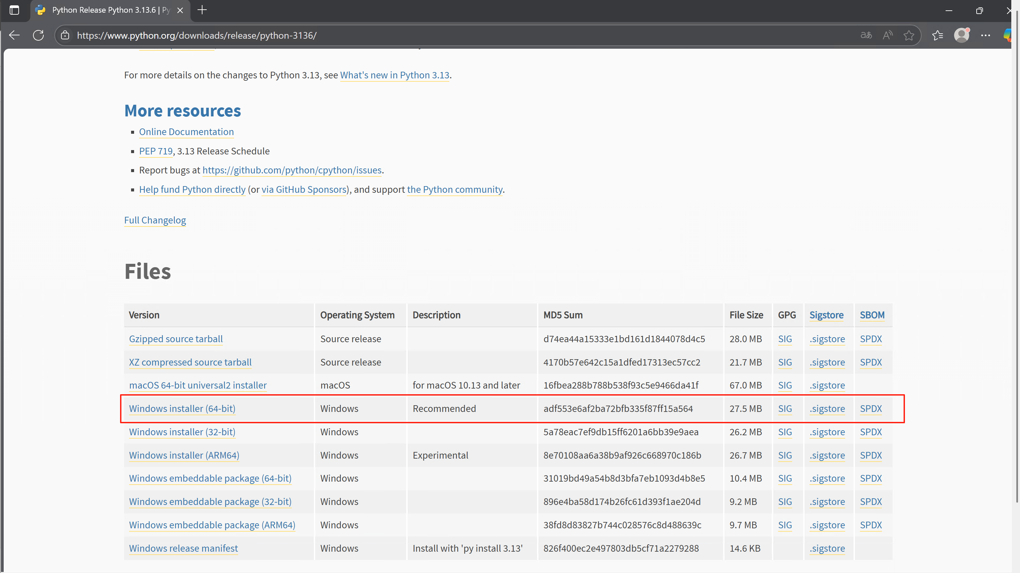Open What's new in Python 3.13
1020x573 pixels.
(x=395, y=75)
